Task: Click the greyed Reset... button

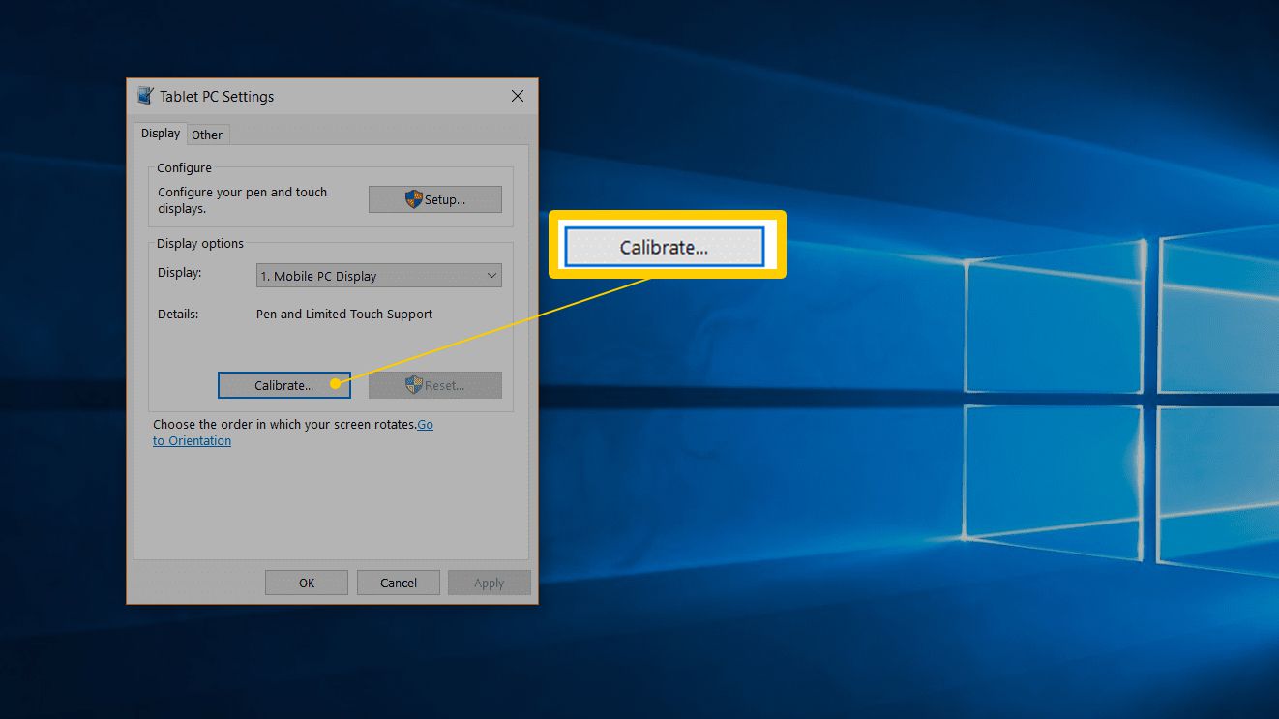Action: coord(434,385)
